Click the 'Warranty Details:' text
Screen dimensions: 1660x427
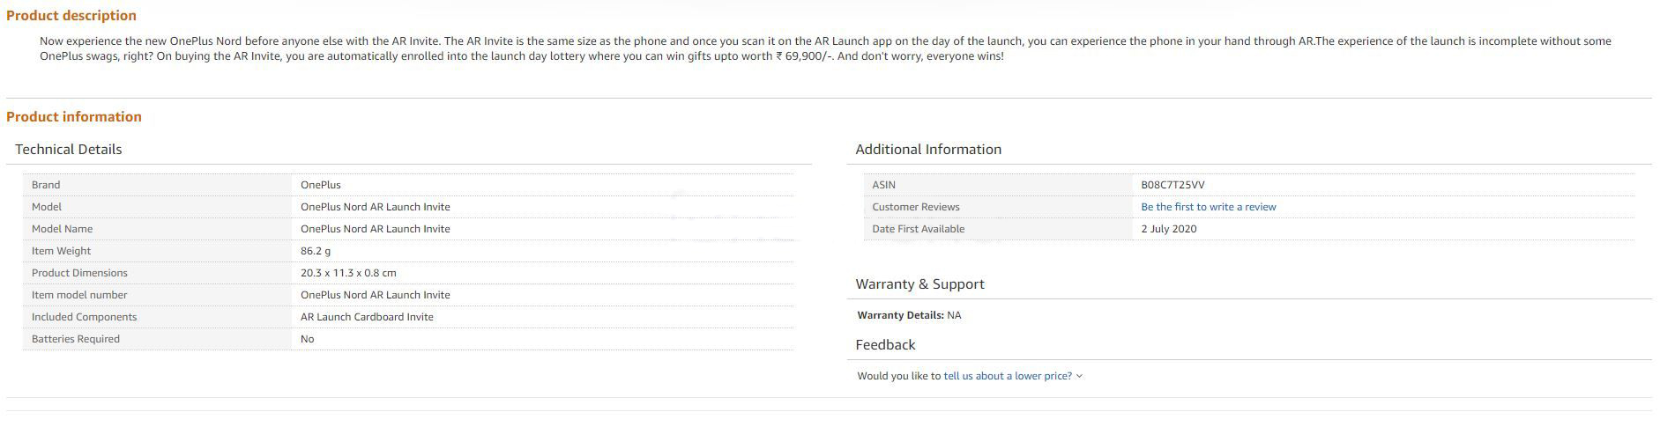tap(900, 315)
